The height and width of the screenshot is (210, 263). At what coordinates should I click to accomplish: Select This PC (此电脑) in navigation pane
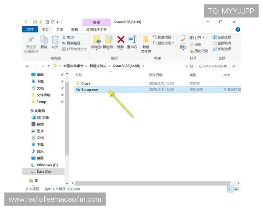38,111
